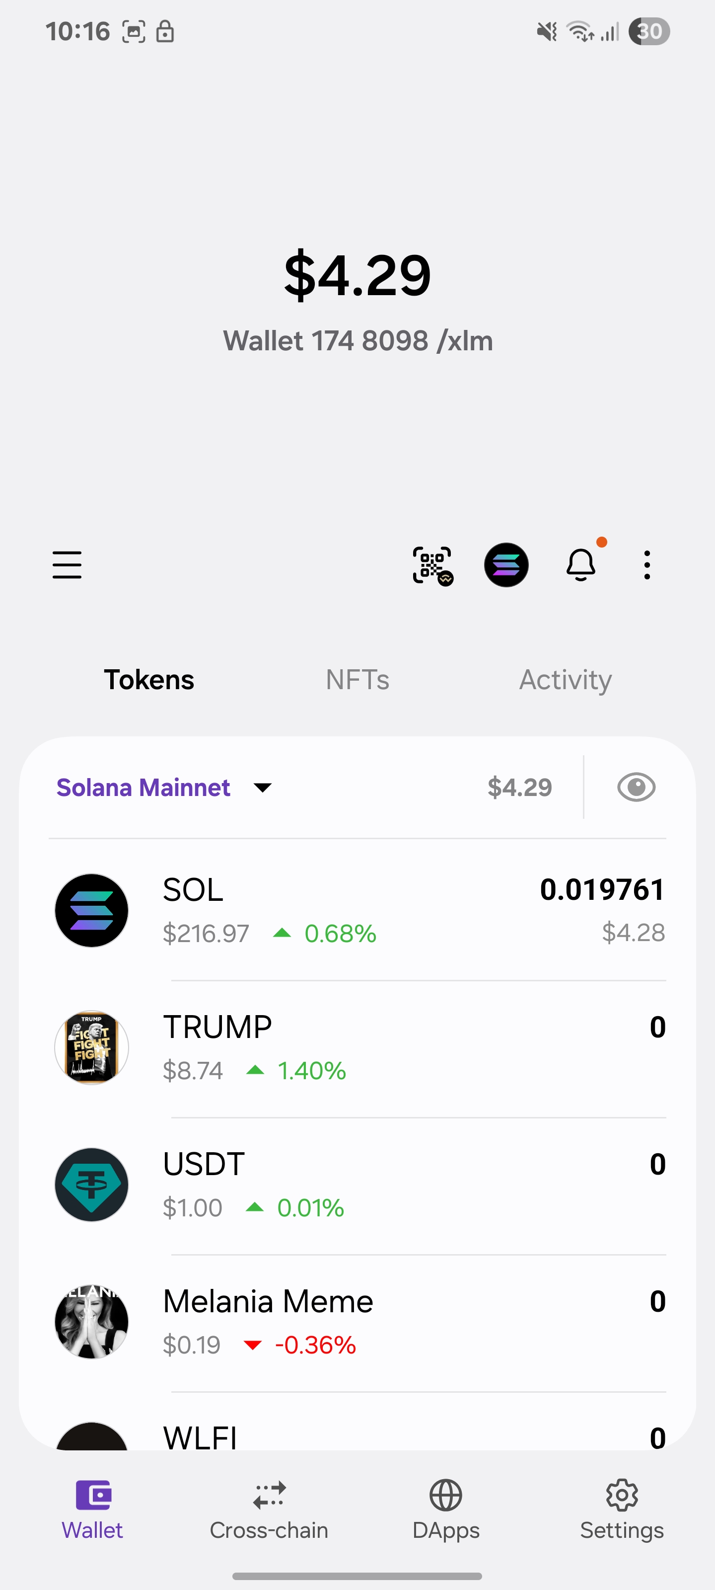Open the Melania Meme token row

pyautogui.click(x=358, y=1322)
